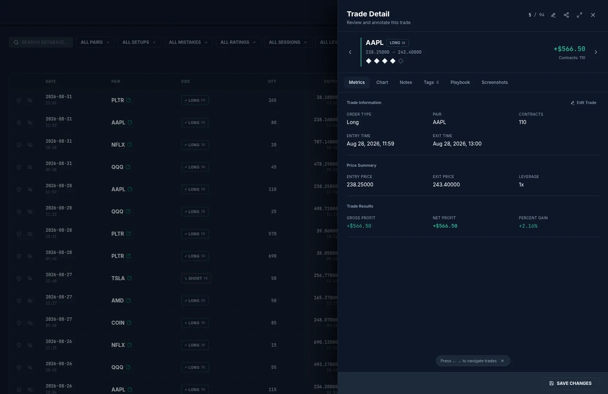Set rating to one with the first diamond
The height and width of the screenshot is (394, 608).
(369, 61)
